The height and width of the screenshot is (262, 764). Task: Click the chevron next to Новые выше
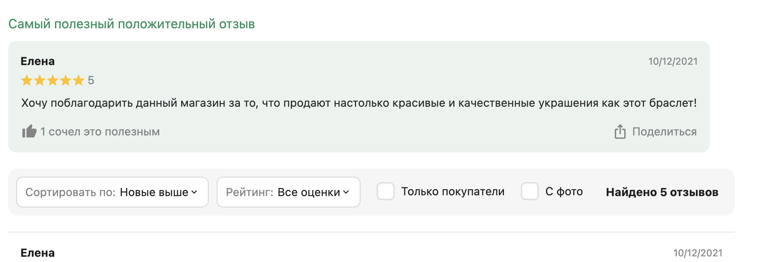(194, 192)
